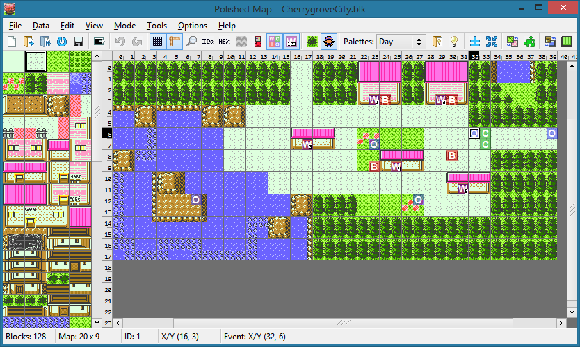Toggle the grid overlay button

point(158,42)
